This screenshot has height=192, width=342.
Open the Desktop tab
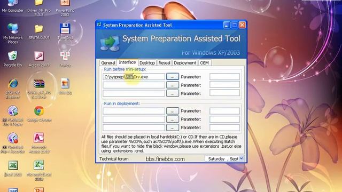tap(147, 63)
